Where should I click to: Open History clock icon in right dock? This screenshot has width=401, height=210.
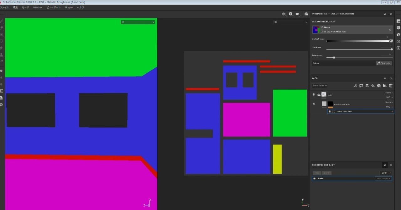pyautogui.click(x=398, y=41)
